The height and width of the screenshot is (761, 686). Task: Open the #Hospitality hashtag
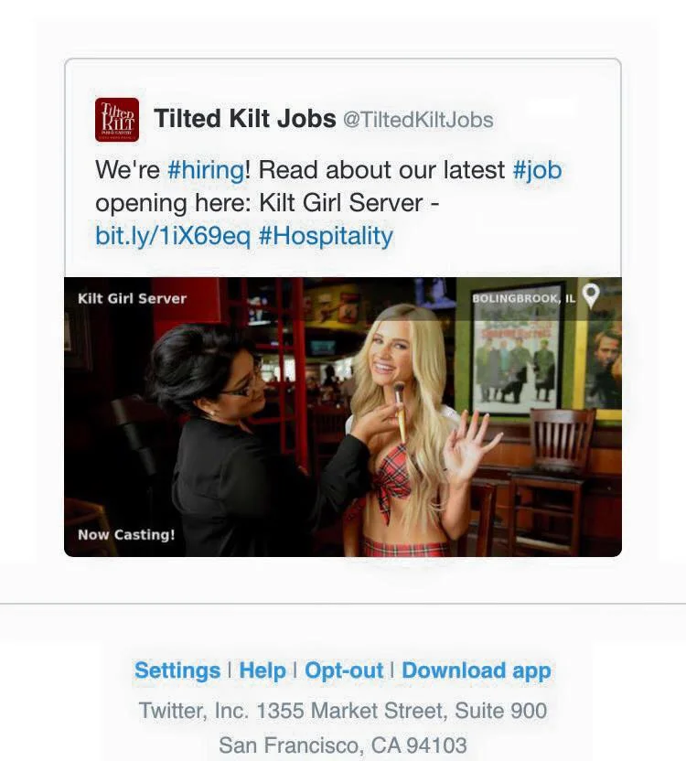point(326,236)
